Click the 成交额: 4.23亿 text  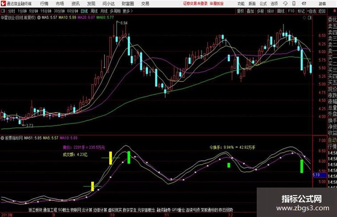click(x=75, y=155)
